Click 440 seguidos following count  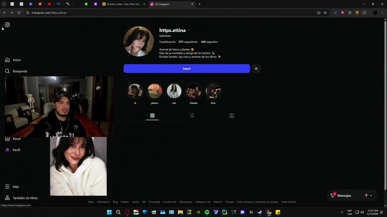[x=209, y=42]
